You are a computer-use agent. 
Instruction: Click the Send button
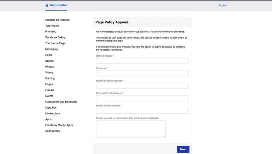183,149
